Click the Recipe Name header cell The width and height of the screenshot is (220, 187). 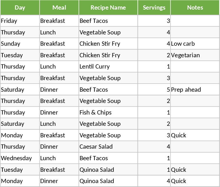108,8
